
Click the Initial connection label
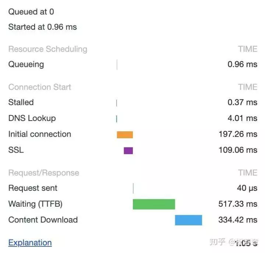tap(40, 134)
